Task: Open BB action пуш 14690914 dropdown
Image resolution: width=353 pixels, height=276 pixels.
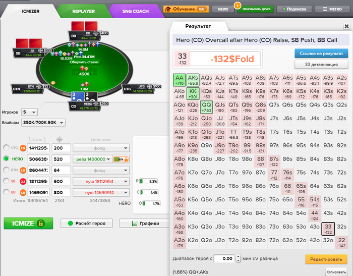Action: click(x=101, y=192)
